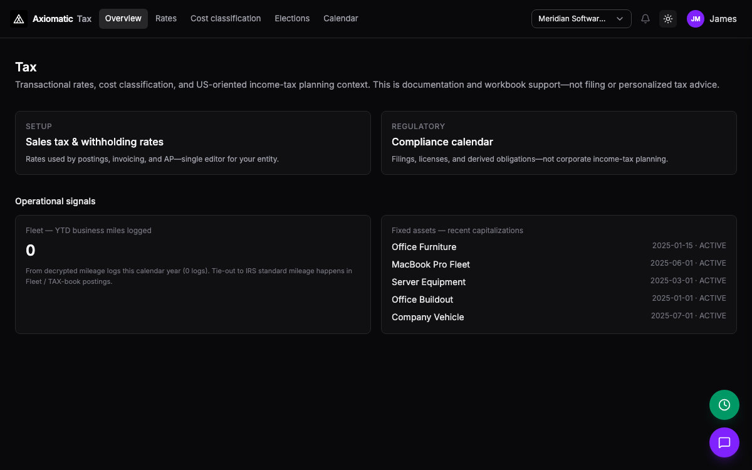Select the Overview tab
The image size is (752, 470).
pyautogui.click(x=123, y=19)
